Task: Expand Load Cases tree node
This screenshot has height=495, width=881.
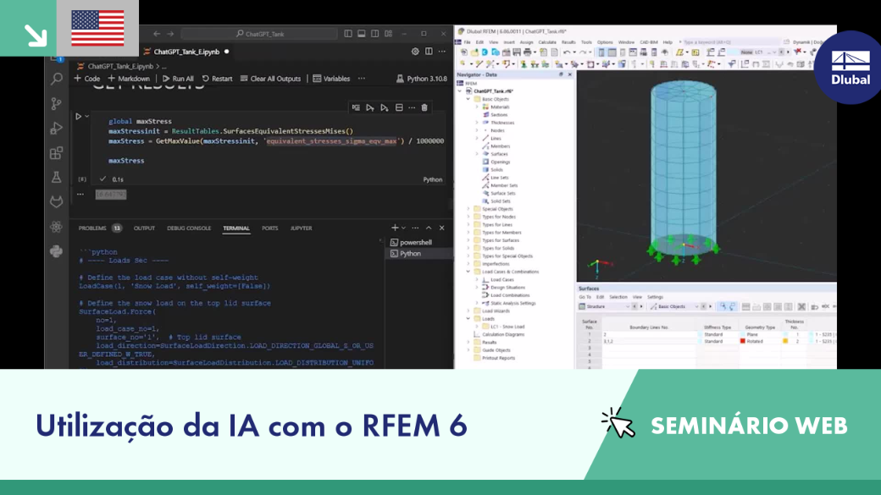Action: click(477, 279)
